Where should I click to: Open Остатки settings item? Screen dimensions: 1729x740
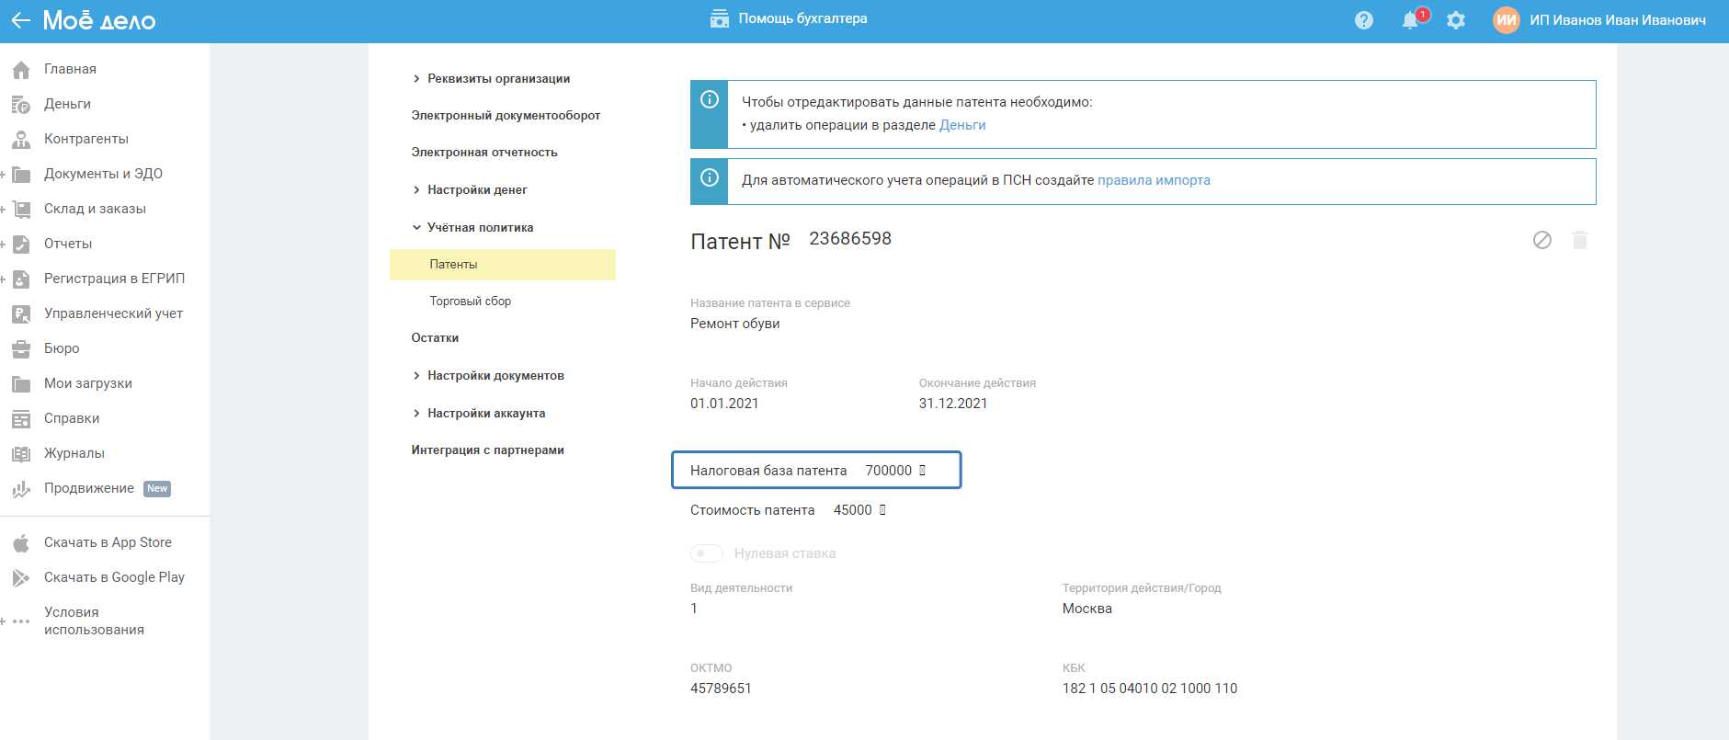435,338
